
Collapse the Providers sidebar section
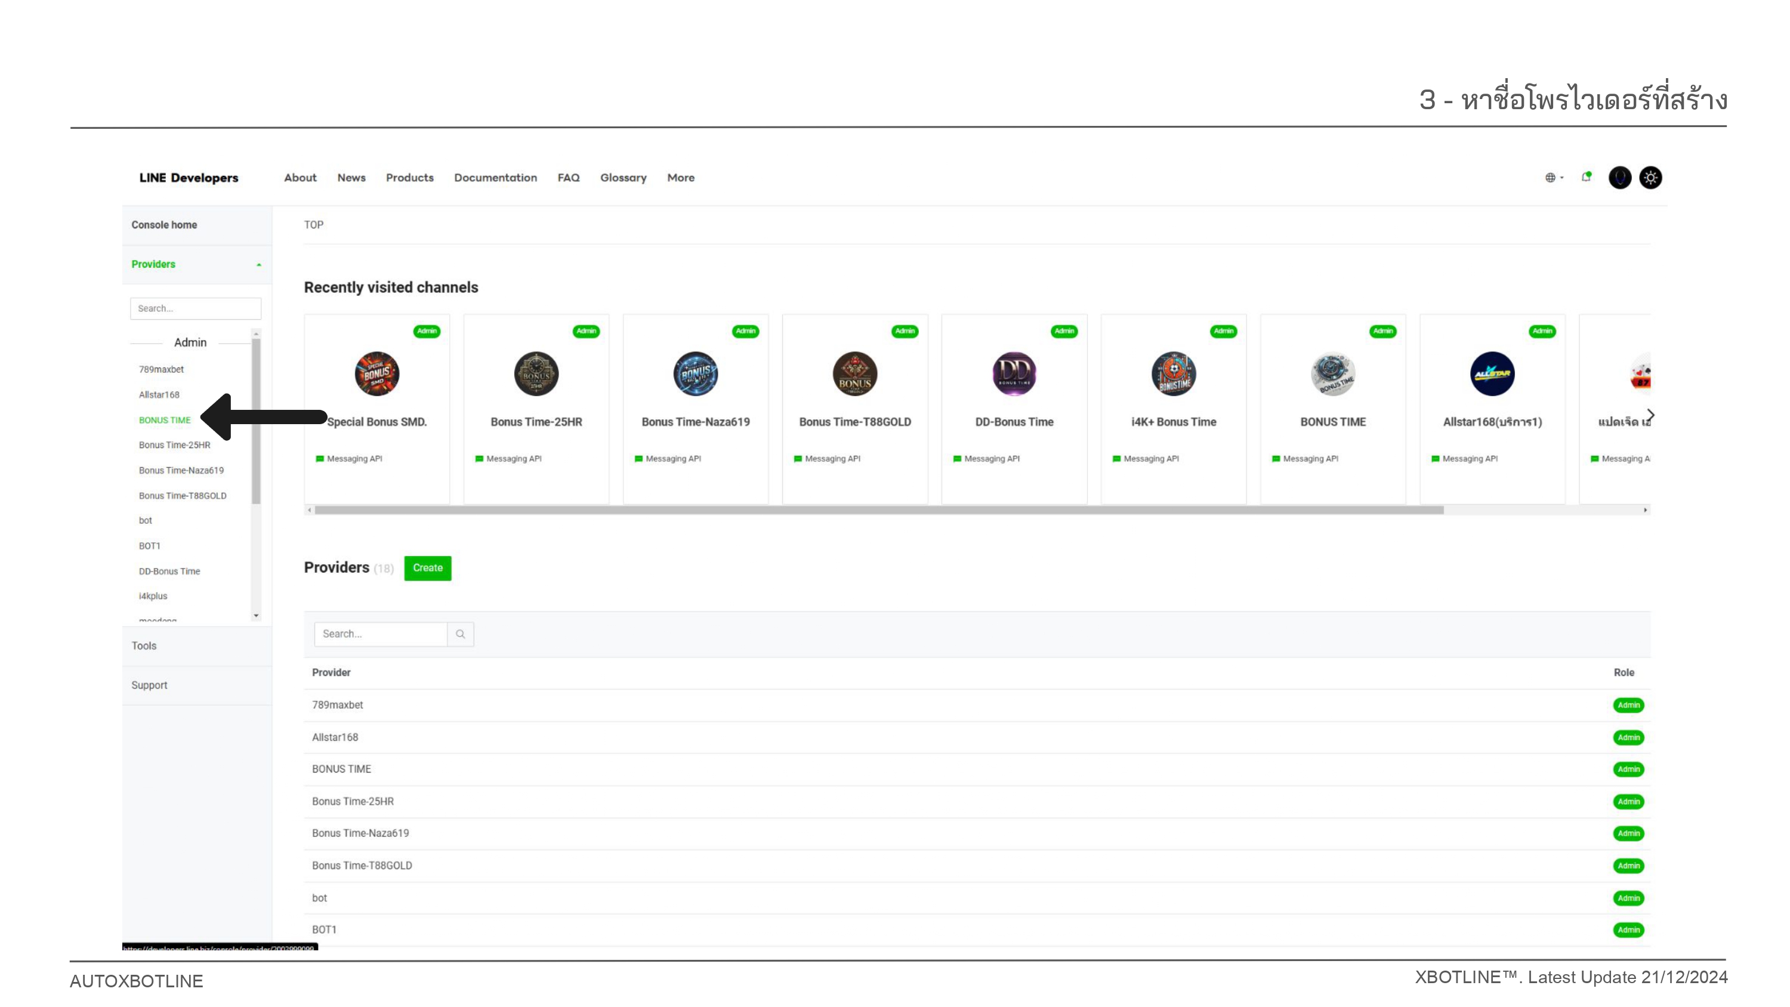pyautogui.click(x=258, y=264)
